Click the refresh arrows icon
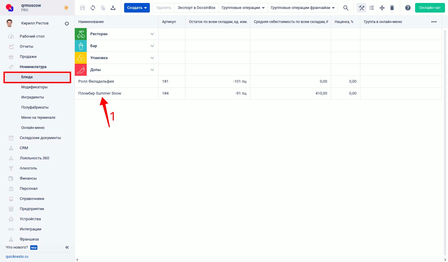 coord(93,8)
